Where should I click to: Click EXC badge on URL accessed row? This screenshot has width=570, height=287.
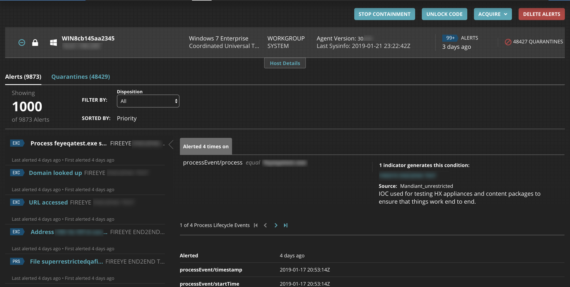pyautogui.click(x=17, y=202)
